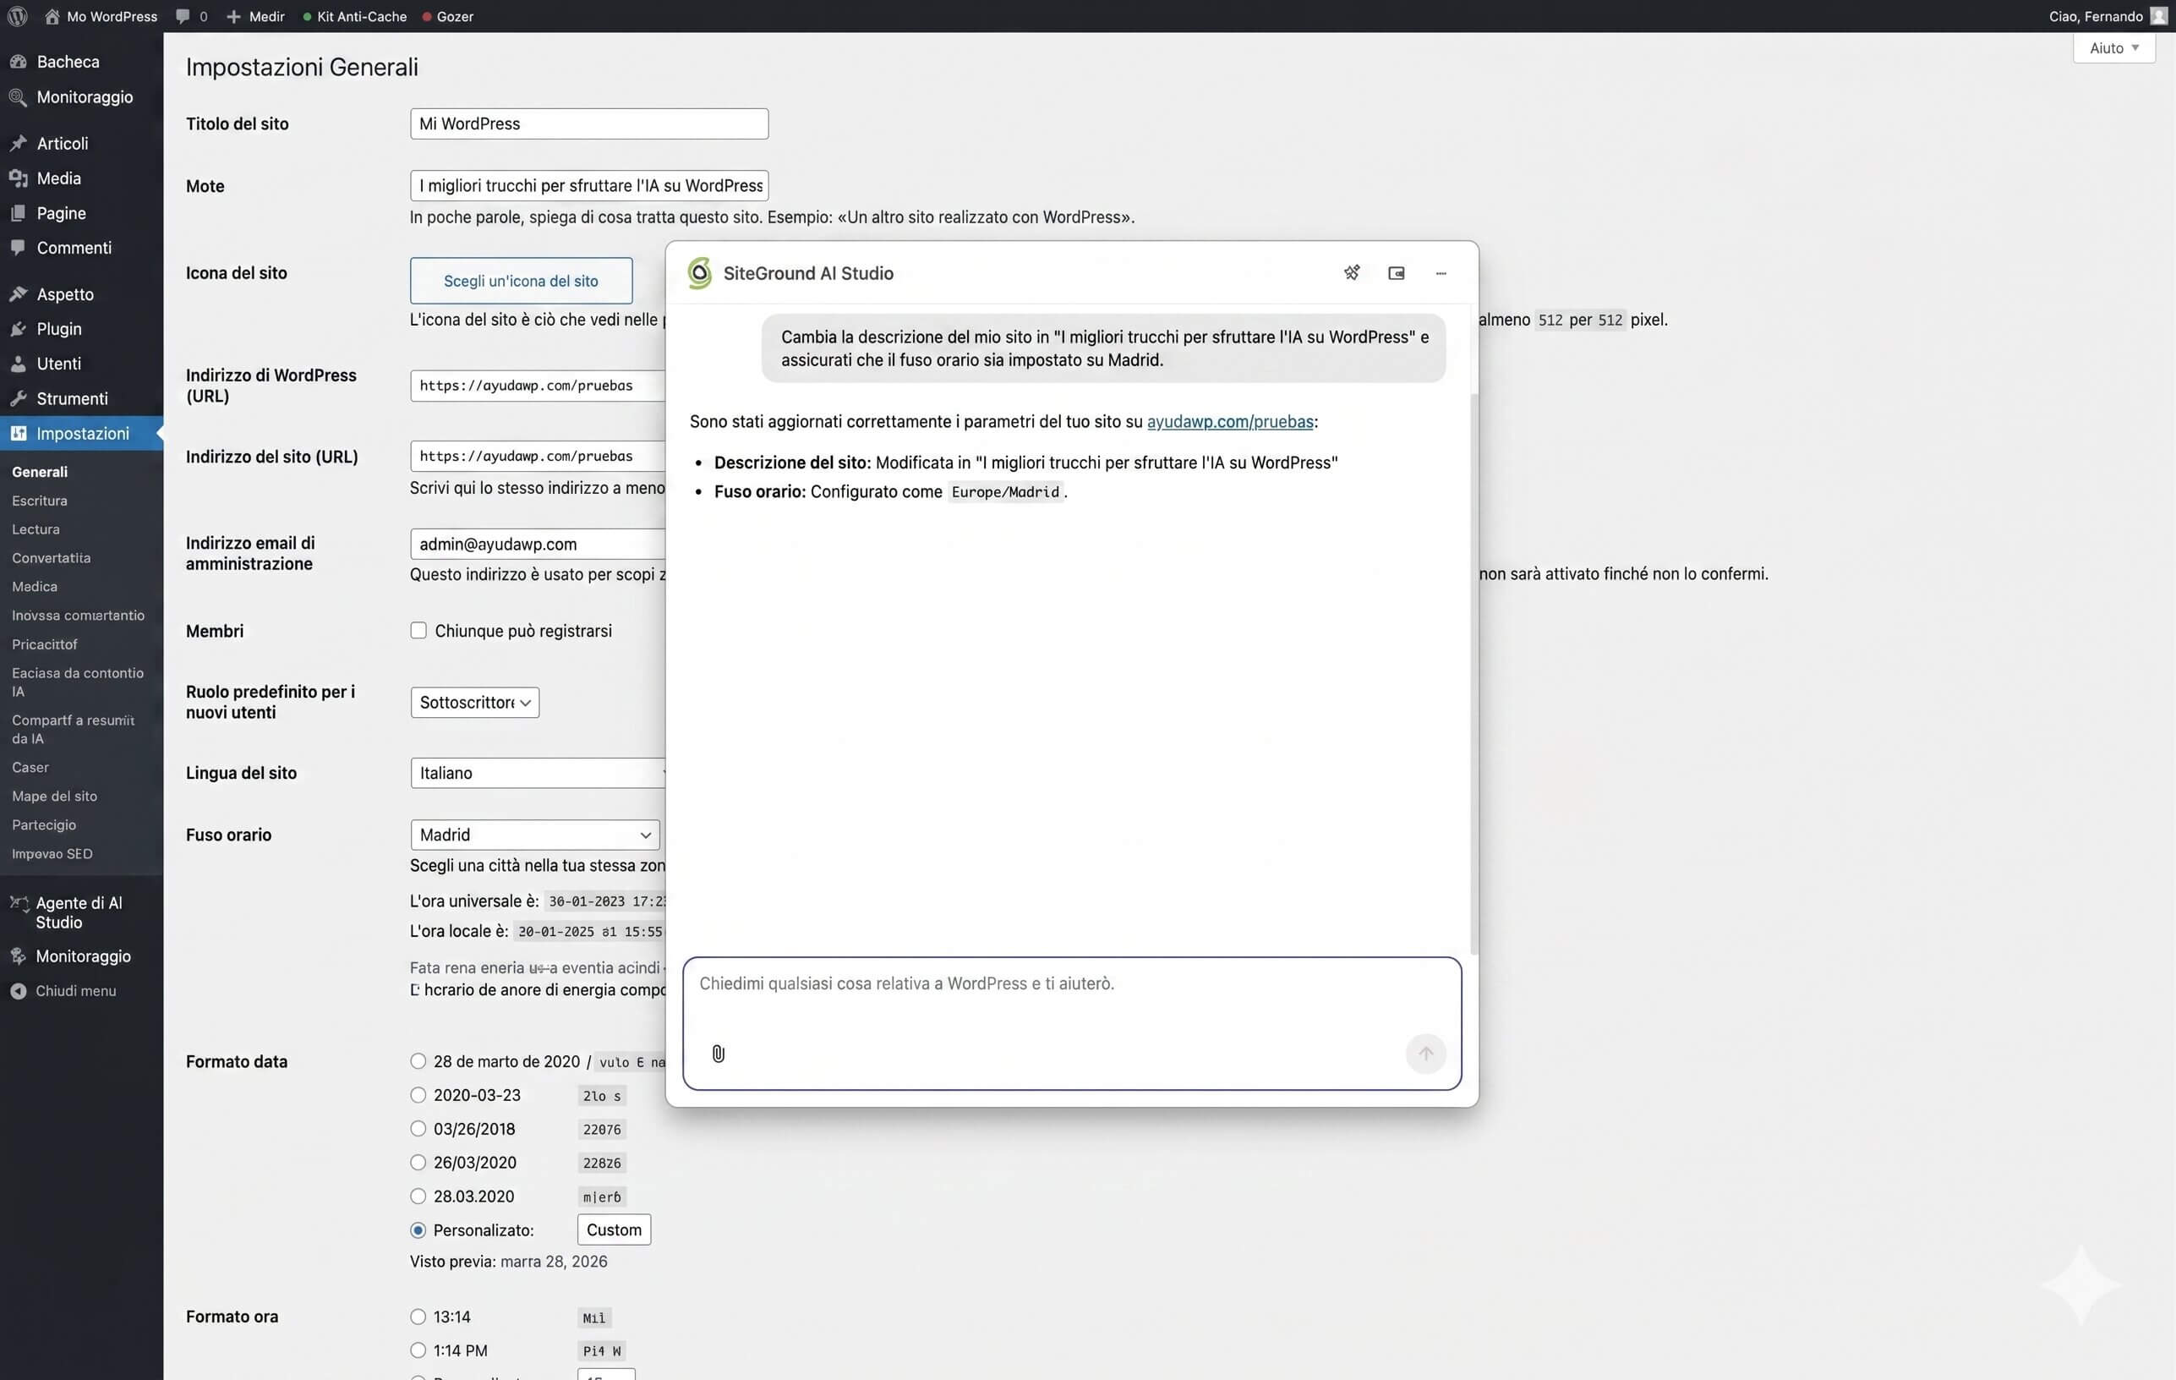Select date format 03/26/2018
The width and height of the screenshot is (2176, 1380).
pos(418,1128)
